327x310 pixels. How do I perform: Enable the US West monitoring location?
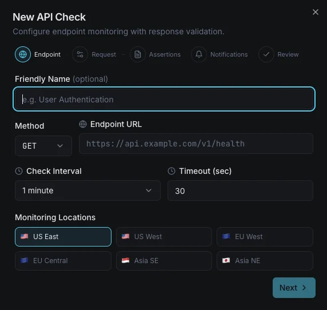(x=164, y=237)
